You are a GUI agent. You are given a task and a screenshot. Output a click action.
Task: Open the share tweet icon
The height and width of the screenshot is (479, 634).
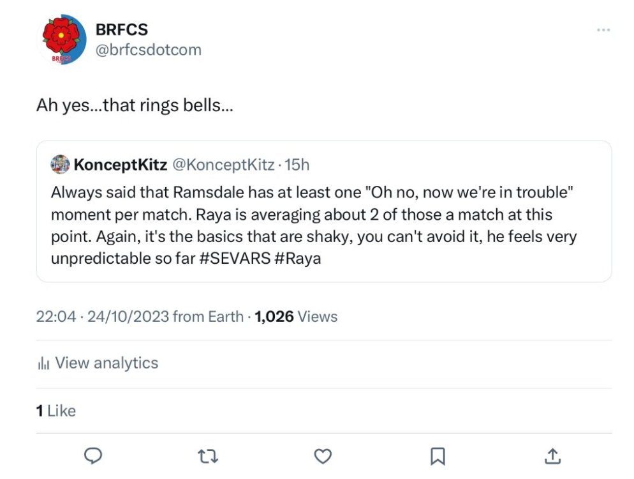552,455
